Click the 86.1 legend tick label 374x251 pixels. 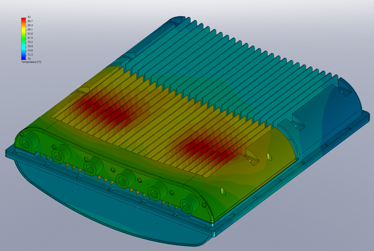tap(30, 30)
